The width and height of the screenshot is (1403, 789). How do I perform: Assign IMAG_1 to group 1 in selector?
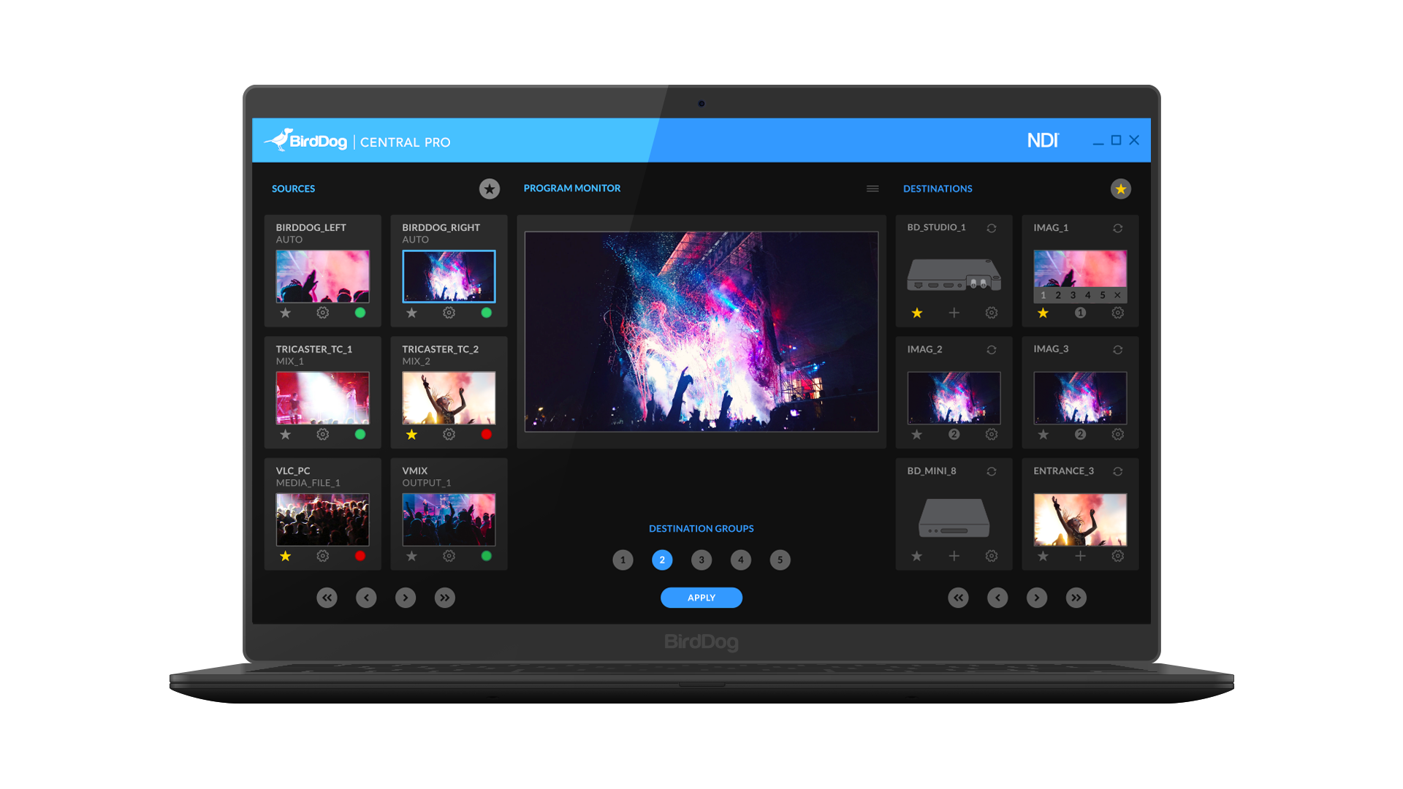(x=1043, y=295)
